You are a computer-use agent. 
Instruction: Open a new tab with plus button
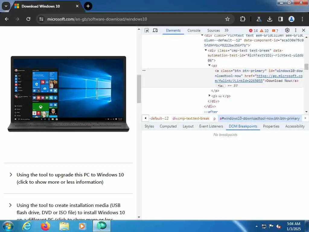[x=88, y=6]
